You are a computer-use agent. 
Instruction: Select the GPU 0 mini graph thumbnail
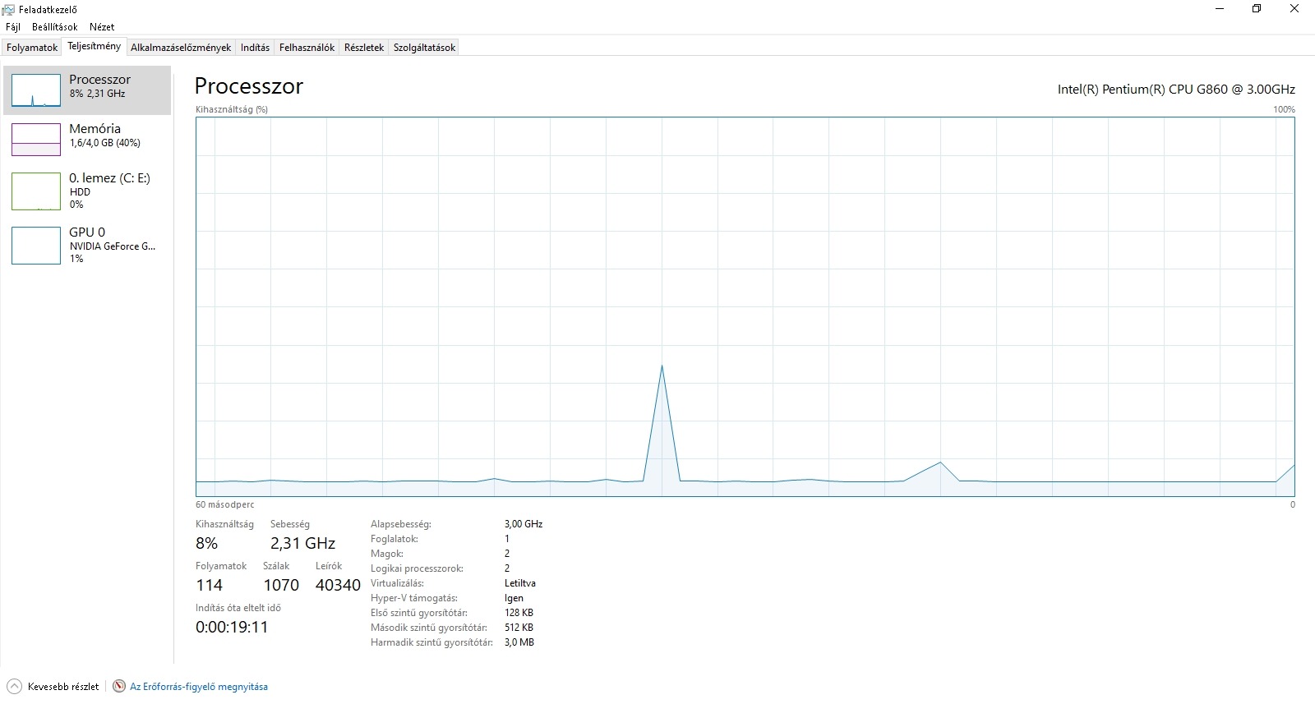(x=36, y=246)
